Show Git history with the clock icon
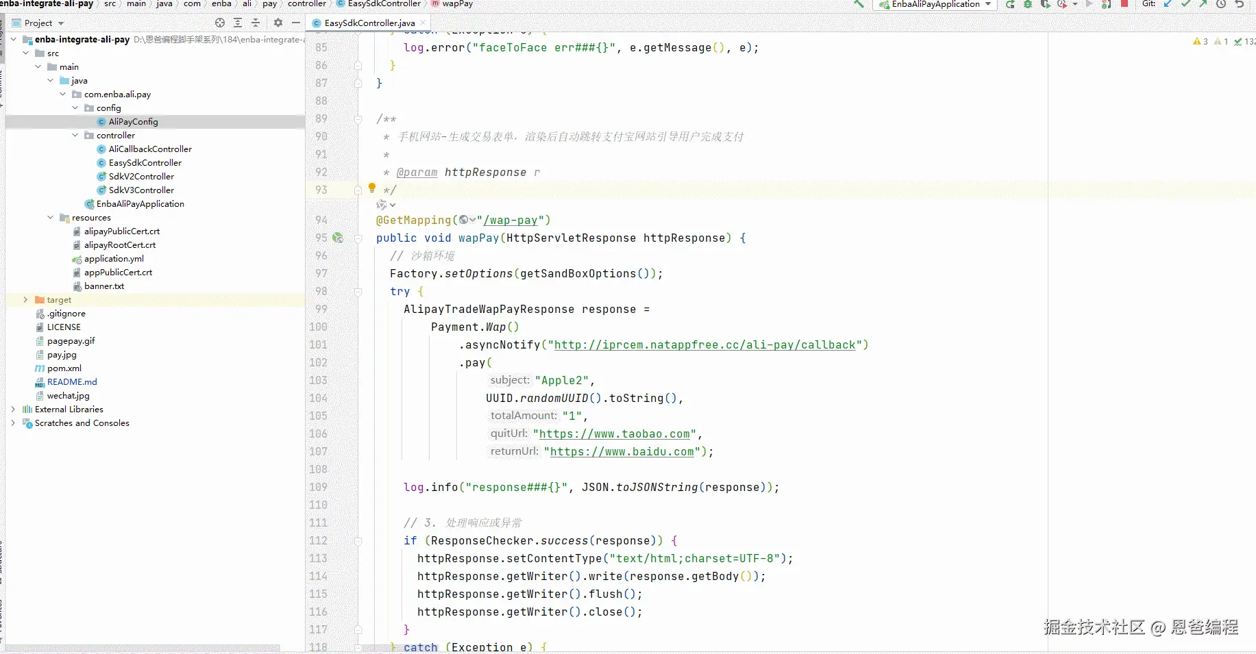The height and width of the screenshot is (654, 1256). 1221,4
